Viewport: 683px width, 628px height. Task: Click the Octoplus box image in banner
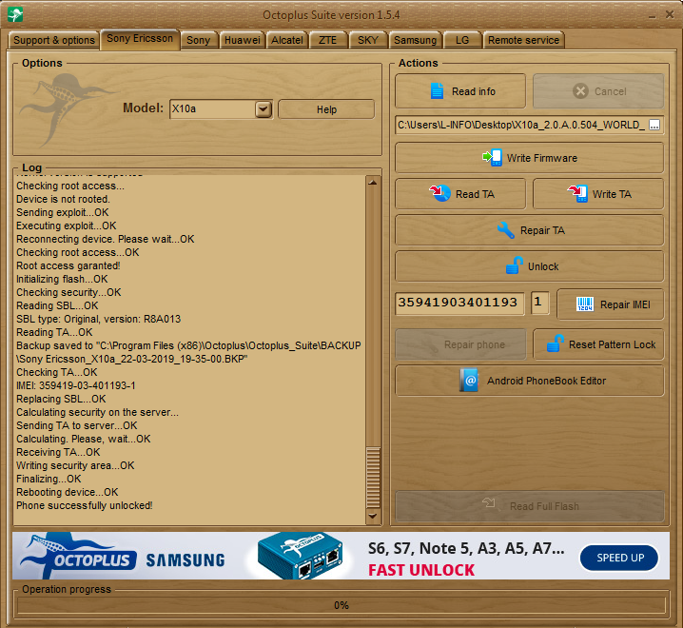point(301,556)
